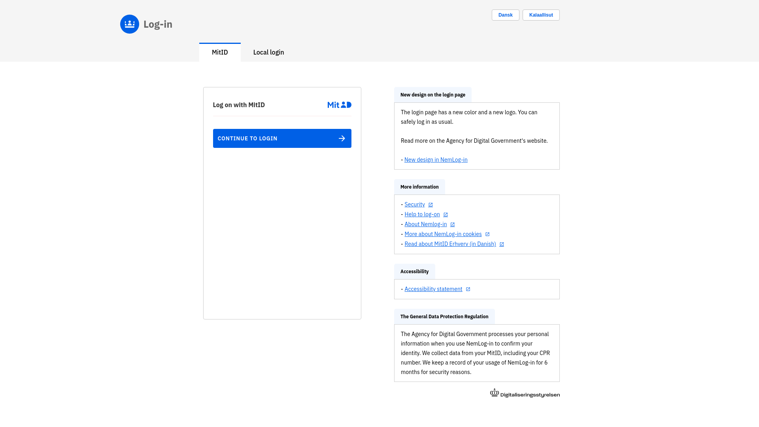The height and width of the screenshot is (427, 759).
Task: Click the MitID logo in login box
Action: click(x=339, y=105)
